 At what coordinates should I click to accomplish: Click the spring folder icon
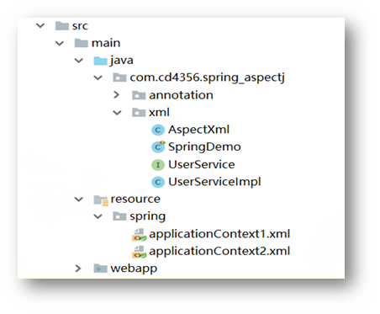(119, 216)
